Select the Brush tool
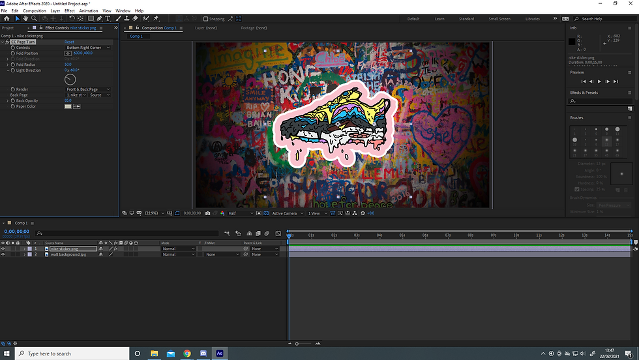Screen dimensions: 639x360 click(118, 18)
